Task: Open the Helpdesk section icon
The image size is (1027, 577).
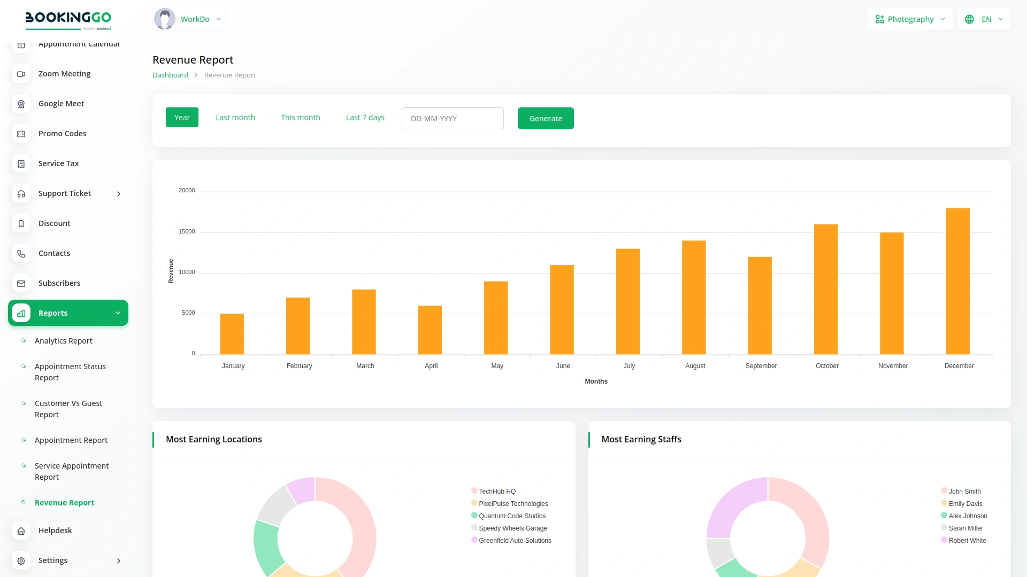Action: [21, 531]
